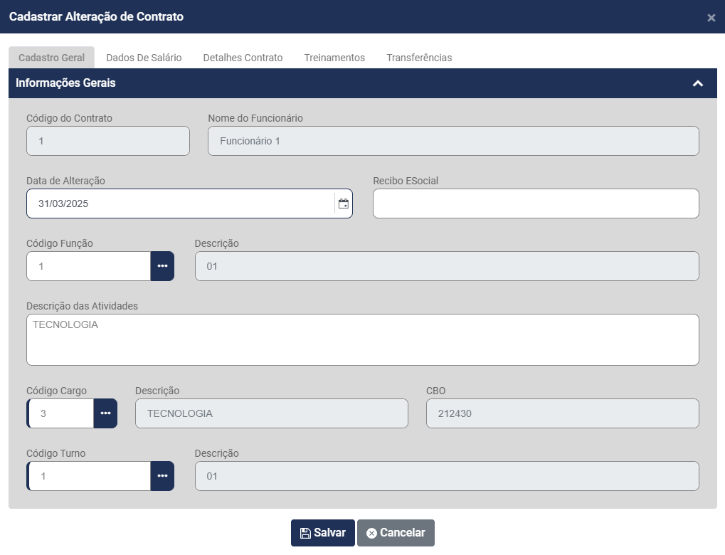Viewport: 725px width, 555px height.
Task: Click the Nome do Funcionário label
Action: 255,118
